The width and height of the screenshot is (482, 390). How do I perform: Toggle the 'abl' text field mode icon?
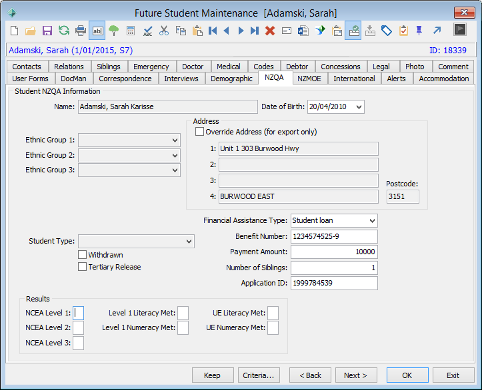click(97, 31)
